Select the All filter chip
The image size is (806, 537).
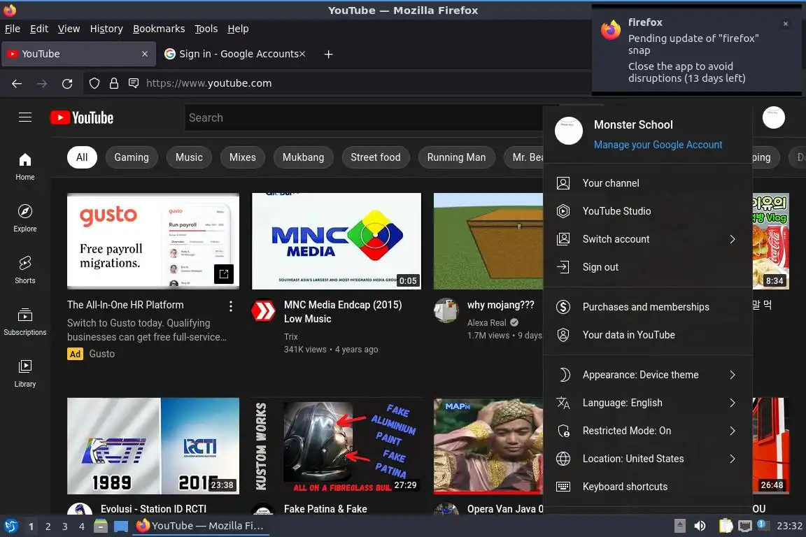[82, 157]
